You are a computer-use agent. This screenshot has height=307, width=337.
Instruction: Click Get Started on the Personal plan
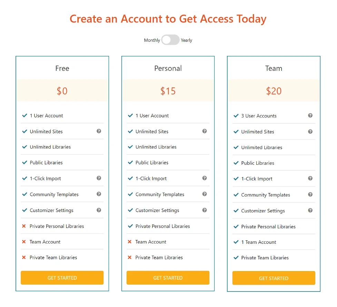click(x=168, y=278)
